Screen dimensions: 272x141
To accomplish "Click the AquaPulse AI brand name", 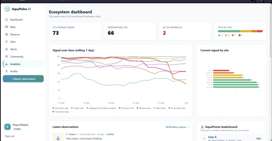I will pyautogui.click(x=21, y=9).
